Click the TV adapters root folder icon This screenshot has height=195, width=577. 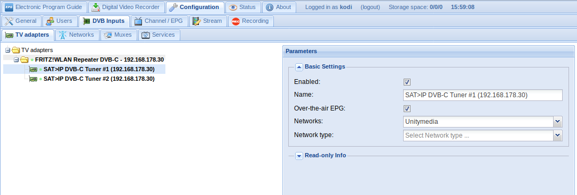coord(16,50)
